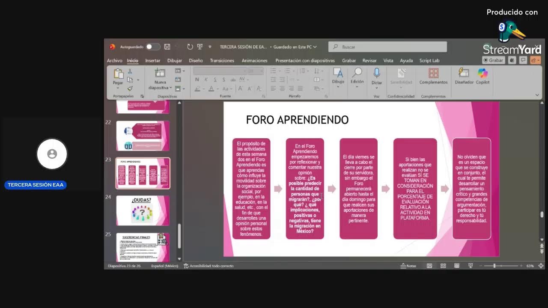Click the Save disk icon
548x308 pixels.
pyautogui.click(x=167, y=47)
